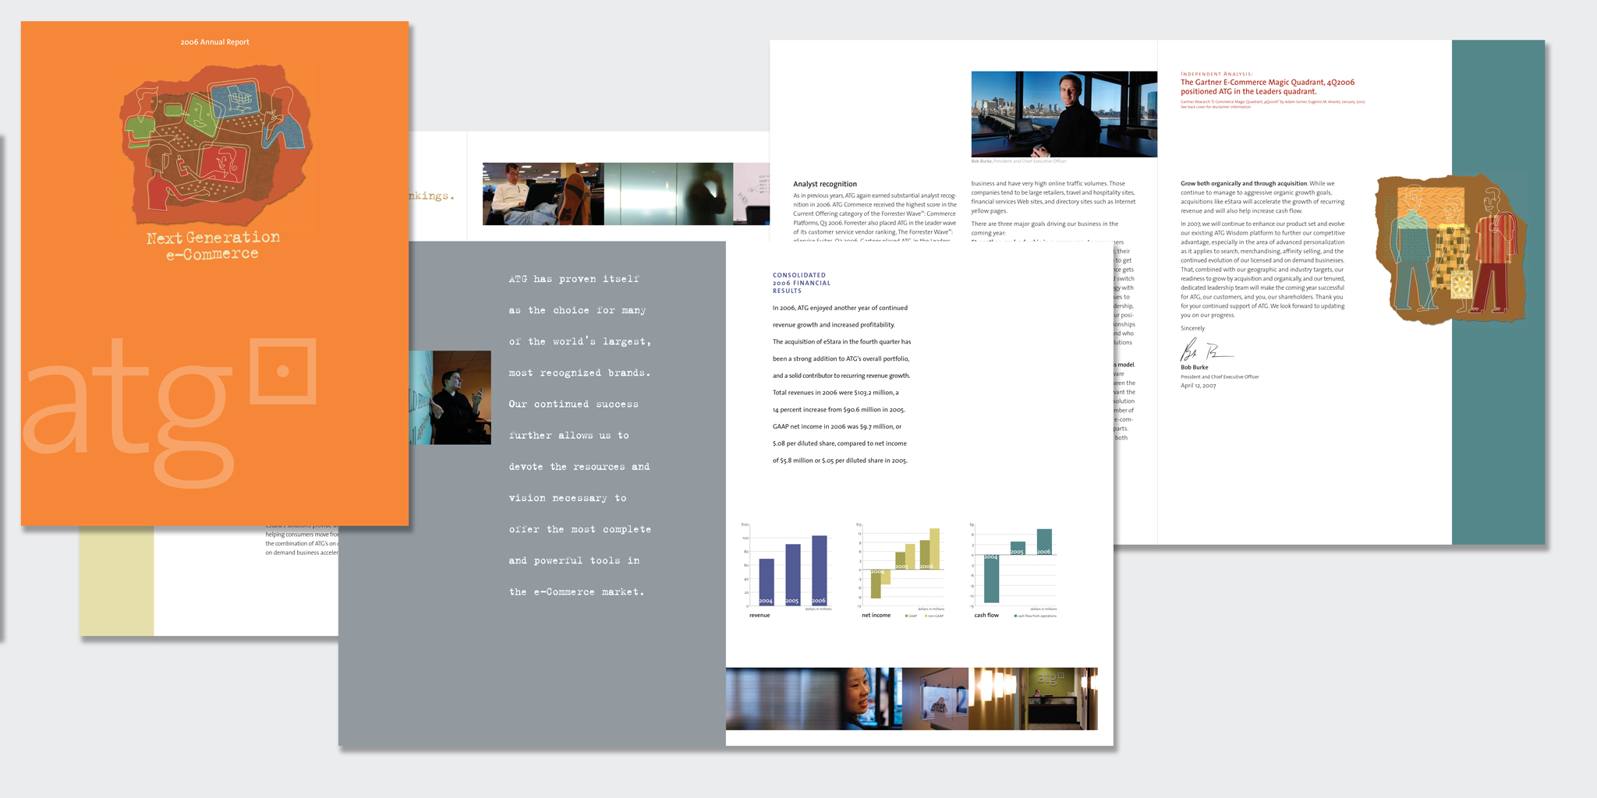Image resolution: width=1597 pixels, height=798 pixels.
Task: Select the photo of the man with laptop
Action: click(x=543, y=194)
